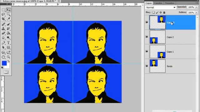Select the Dodge tool
Viewport: 200px width, 112px height.
(8, 38)
